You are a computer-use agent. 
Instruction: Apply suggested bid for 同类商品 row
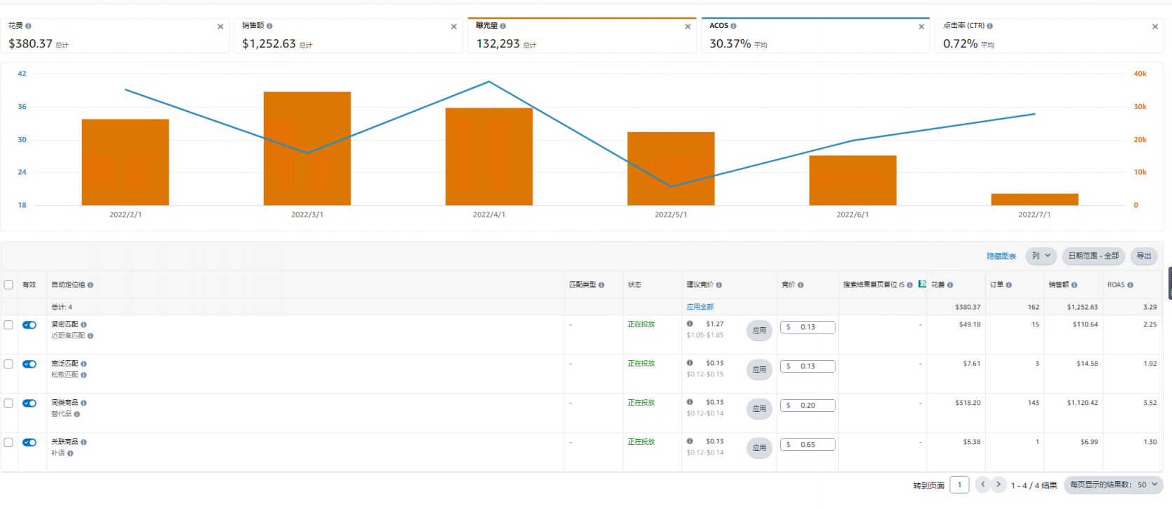[x=759, y=408]
